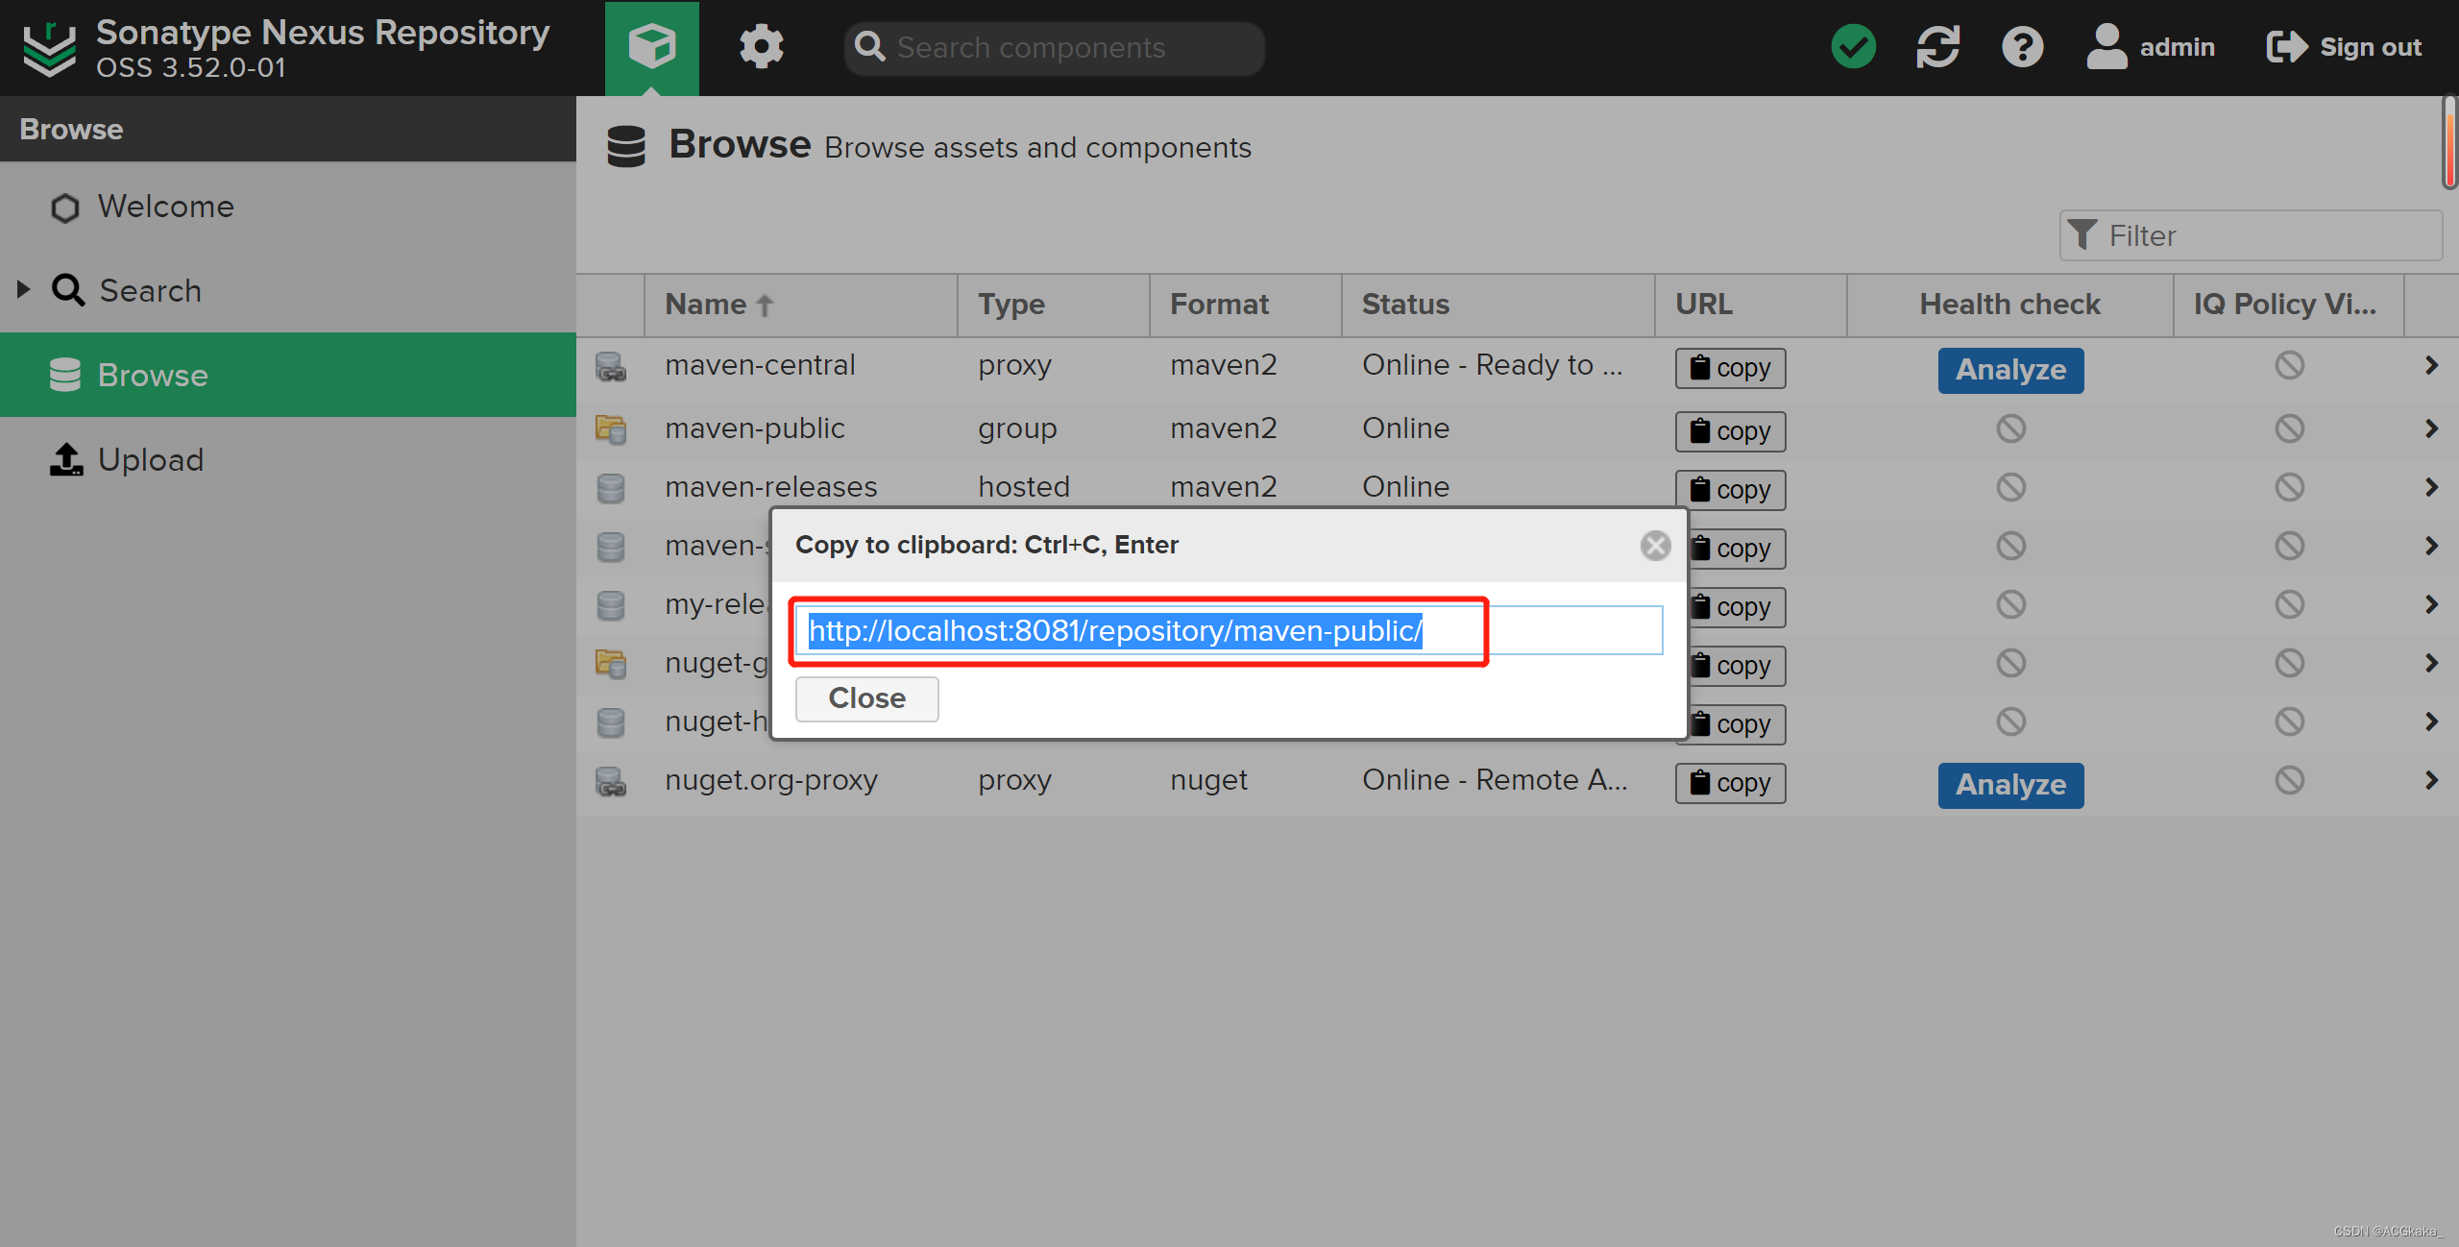Viewport: 2459px width, 1247px height.
Task: Select Welcome in sidebar menu
Action: (165, 207)
